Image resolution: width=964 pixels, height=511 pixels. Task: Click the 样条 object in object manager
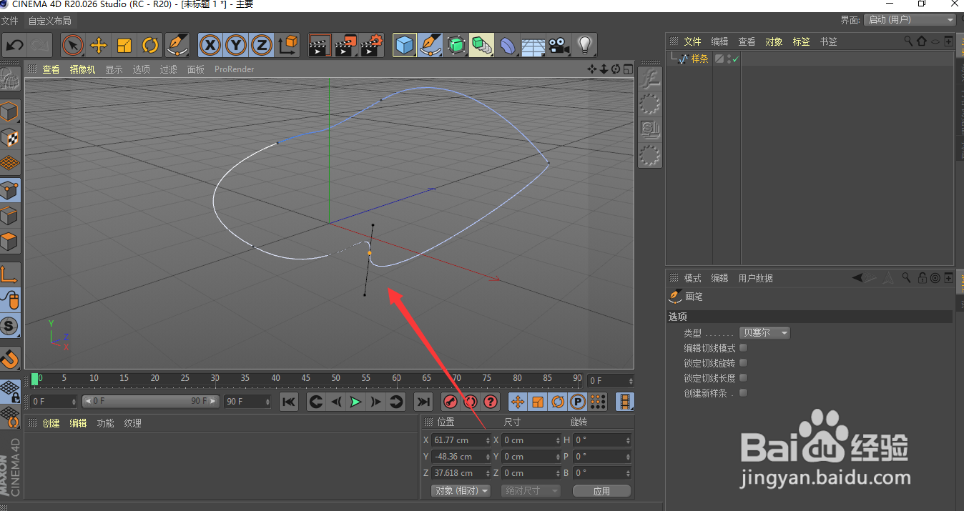[x=699, y=59]
